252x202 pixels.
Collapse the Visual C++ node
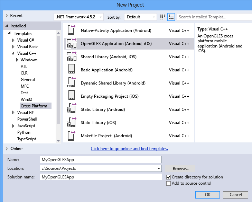click(x=13, y=53)
